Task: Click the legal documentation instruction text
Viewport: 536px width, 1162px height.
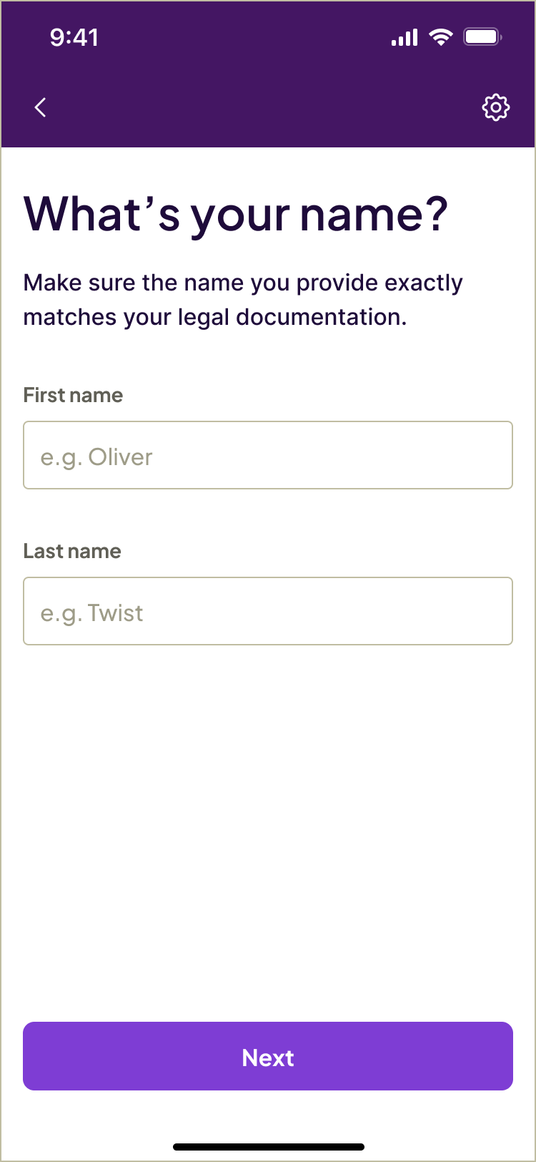Action: click(x=243, y=299)
